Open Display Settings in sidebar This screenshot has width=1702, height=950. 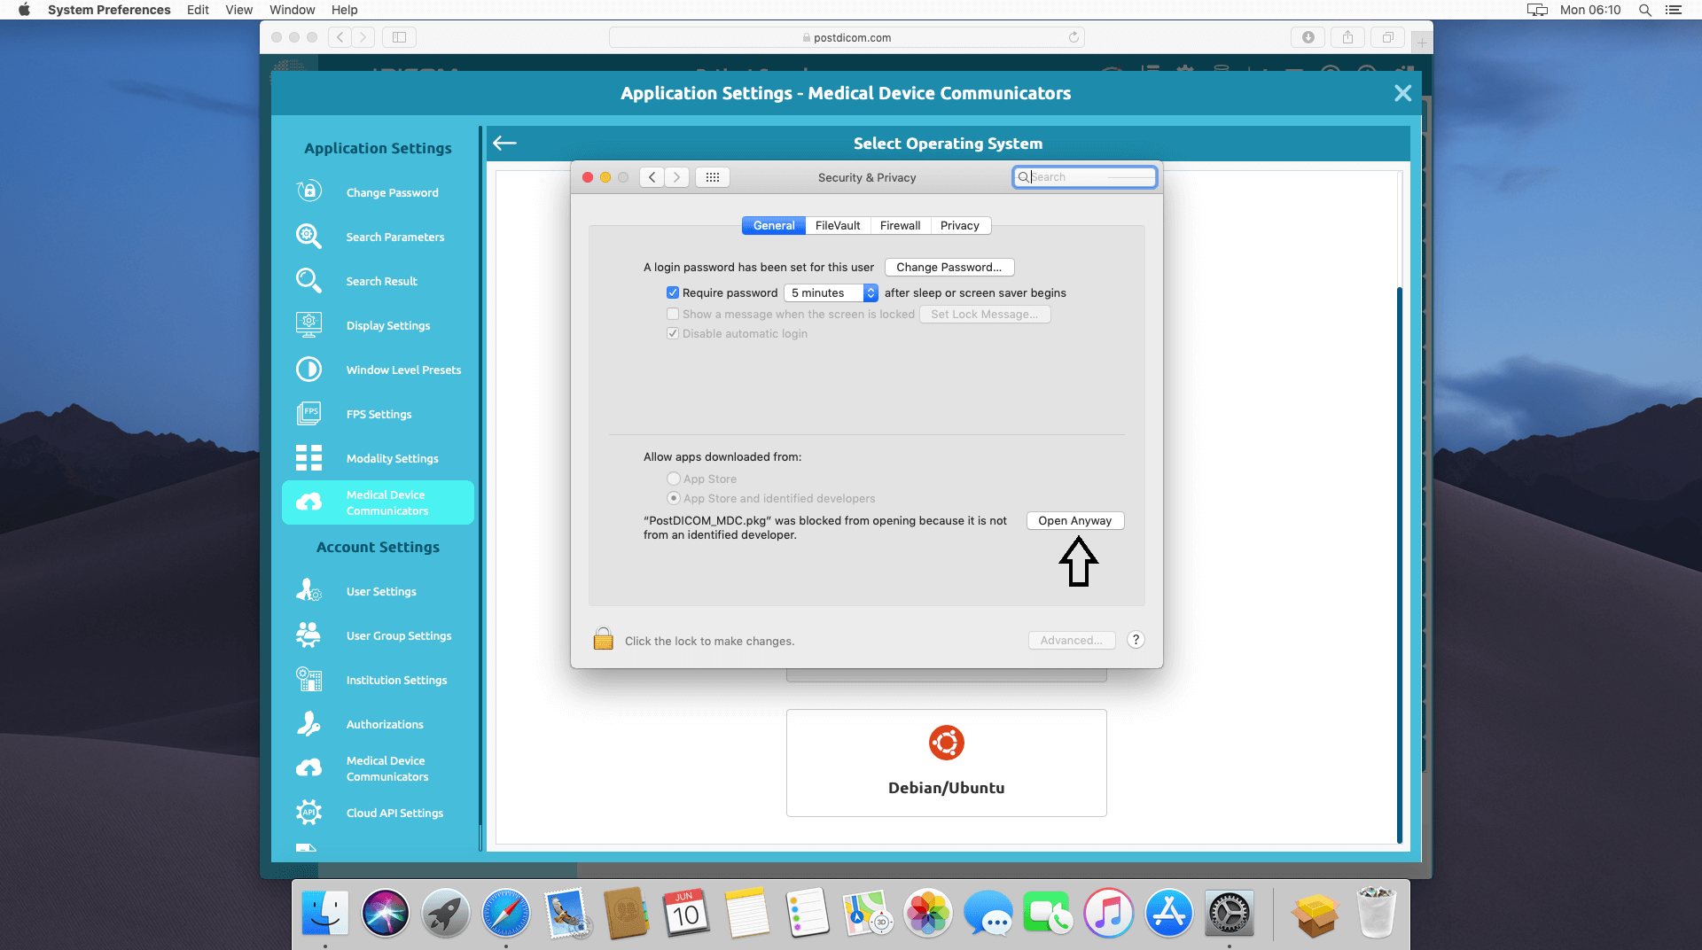click(x=378, y=325)
